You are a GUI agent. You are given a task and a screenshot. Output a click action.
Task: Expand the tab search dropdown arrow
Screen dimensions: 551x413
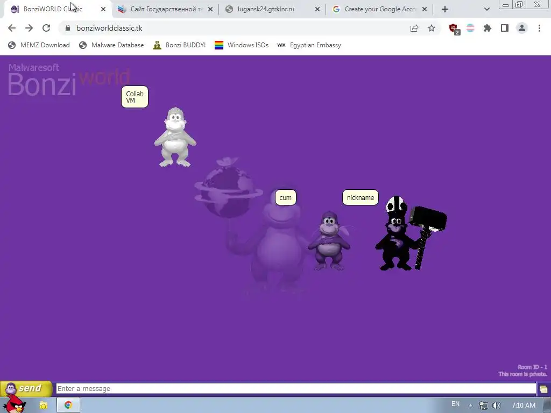click(486, 9)
